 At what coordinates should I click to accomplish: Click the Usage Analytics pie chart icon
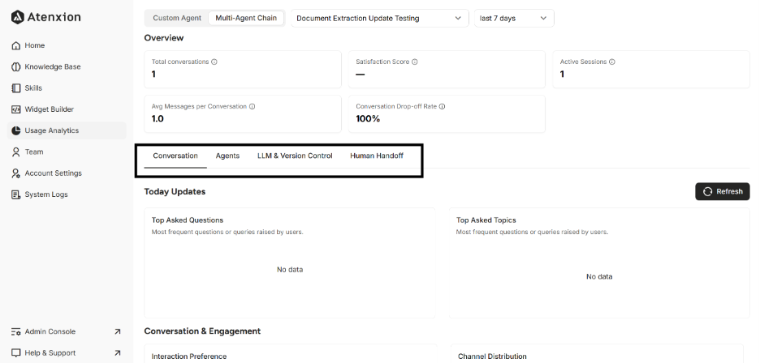15,130
